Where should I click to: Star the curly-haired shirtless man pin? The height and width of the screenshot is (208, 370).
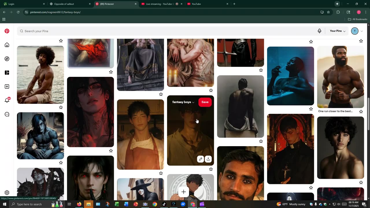coord(361,182)
